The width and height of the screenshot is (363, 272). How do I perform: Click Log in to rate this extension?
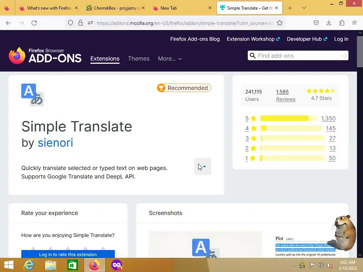point(68,254)
